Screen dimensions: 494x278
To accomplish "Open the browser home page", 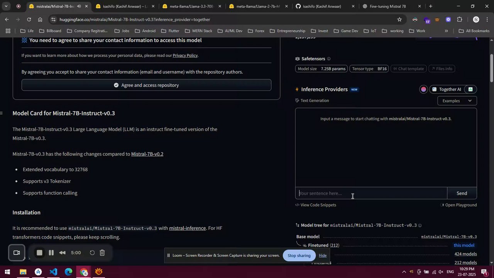I will 40,19.
